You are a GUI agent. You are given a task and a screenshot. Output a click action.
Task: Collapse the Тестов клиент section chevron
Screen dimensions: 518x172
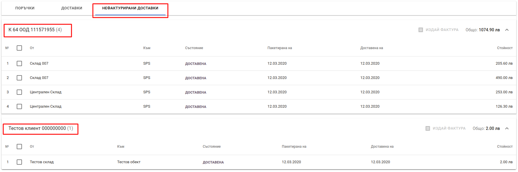click(507, 128)
